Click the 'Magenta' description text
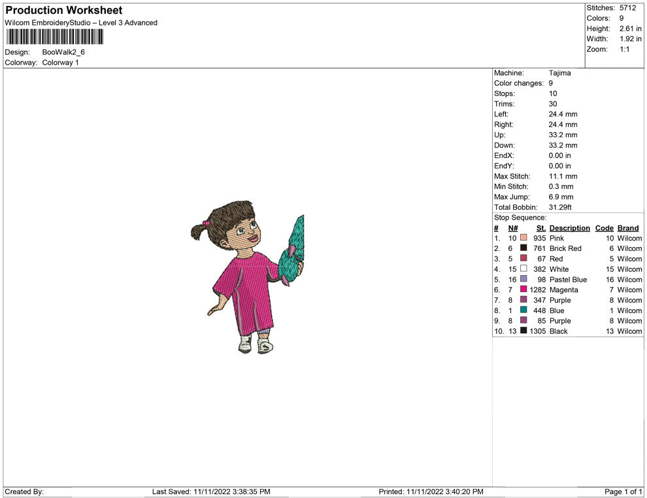 click(x=563, y=290)
